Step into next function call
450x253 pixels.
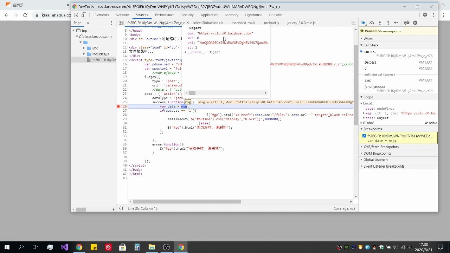(x=380, y=23)
